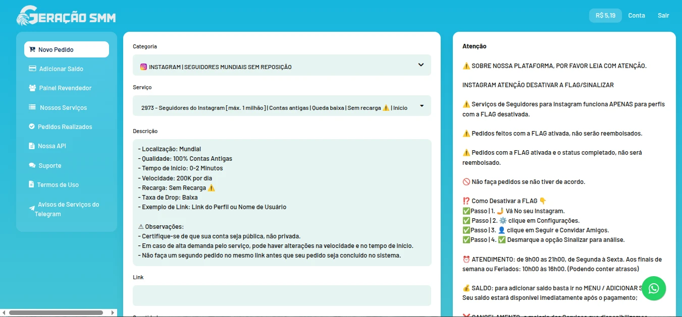Image resolution: width=682 pixels, height=317 pixels.
Task: Open Suporte page
Action: tap(50, 165)
